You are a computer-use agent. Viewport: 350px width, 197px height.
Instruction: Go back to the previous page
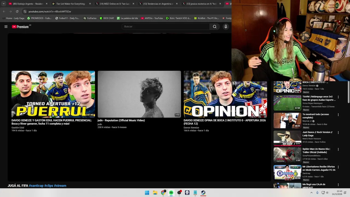[4, 11]
